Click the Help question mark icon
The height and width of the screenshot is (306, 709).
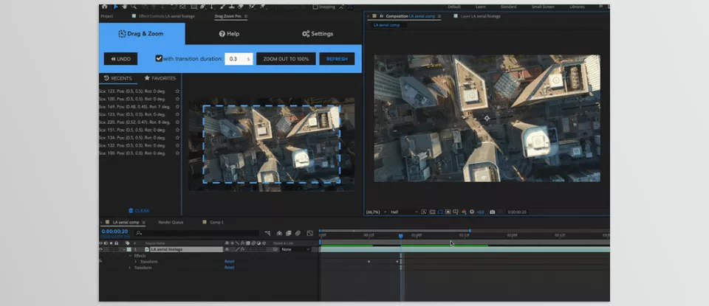[x=222, y=34]
